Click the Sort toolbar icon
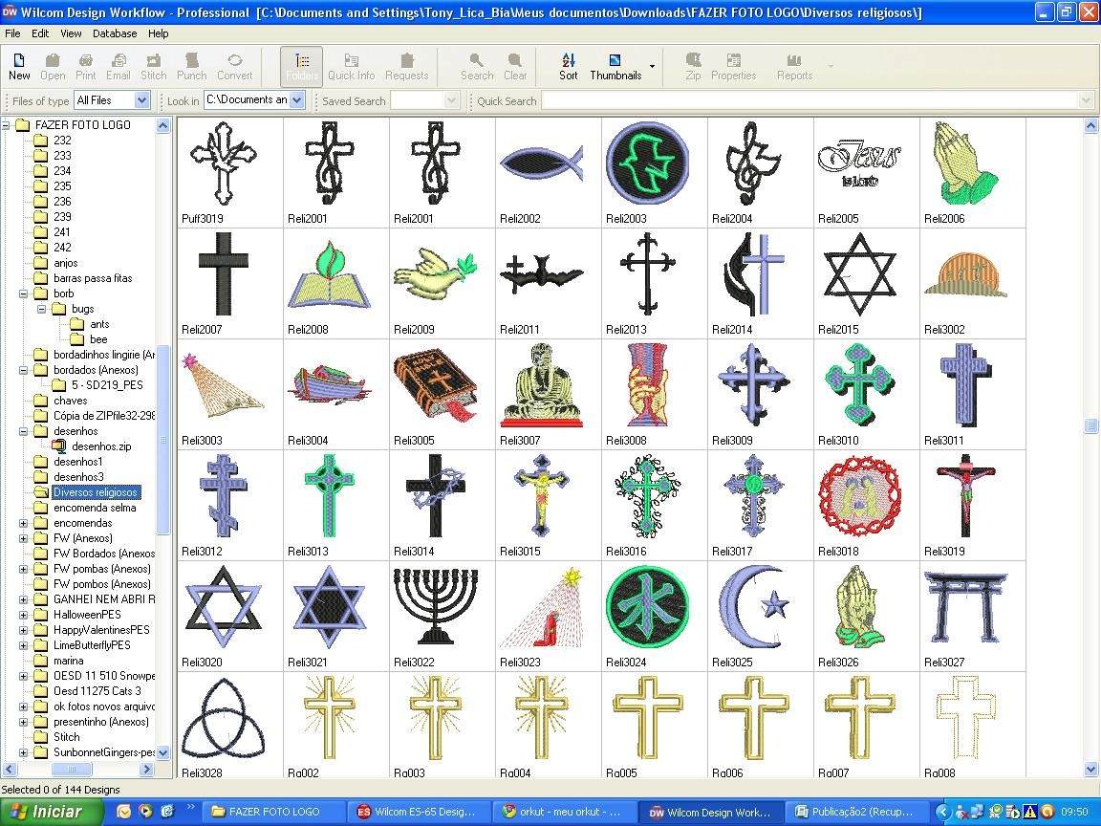 pyautogui.click(x=569, y=67)
